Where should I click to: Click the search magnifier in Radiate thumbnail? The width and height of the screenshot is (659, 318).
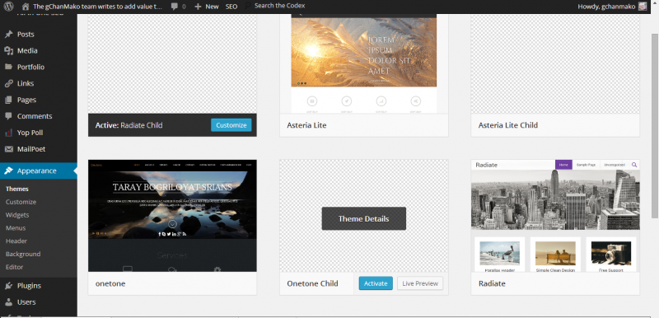click(x=634, y=165)
